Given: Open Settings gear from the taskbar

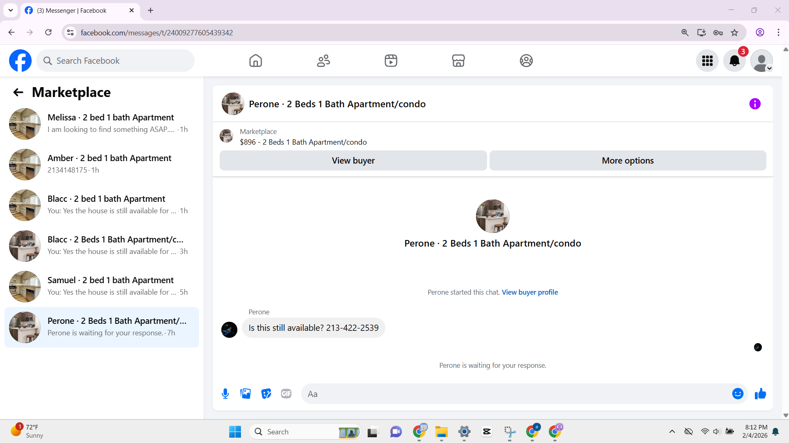Looking at the screenshot, I should (464, 431).
